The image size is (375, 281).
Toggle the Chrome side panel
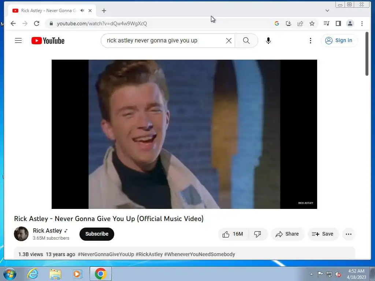pos(338,23)
